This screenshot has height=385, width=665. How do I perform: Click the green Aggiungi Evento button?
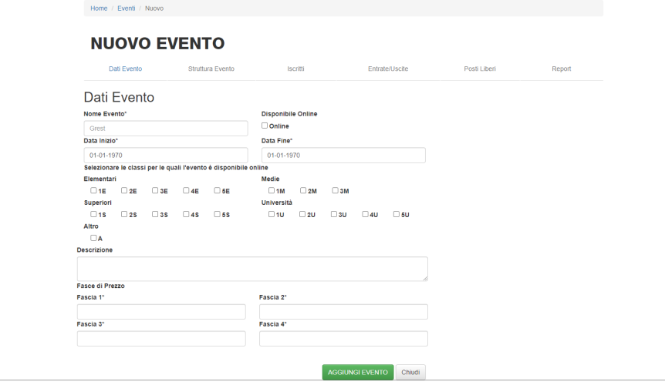pos(358,372)
